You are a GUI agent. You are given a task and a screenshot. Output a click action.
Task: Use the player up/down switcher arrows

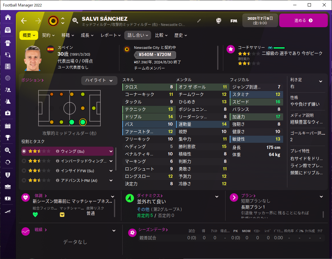click(63, 21)
